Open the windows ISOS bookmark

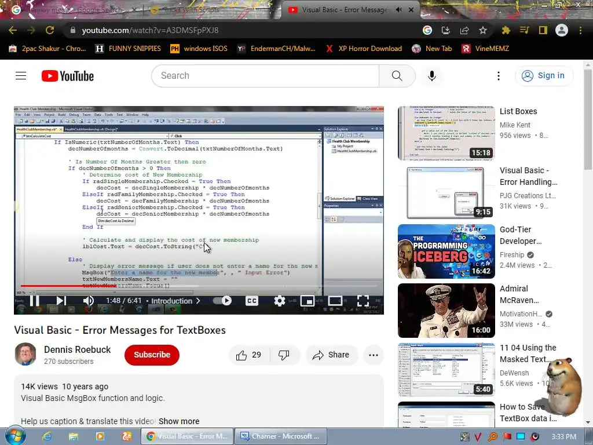(x=199, y=49)
